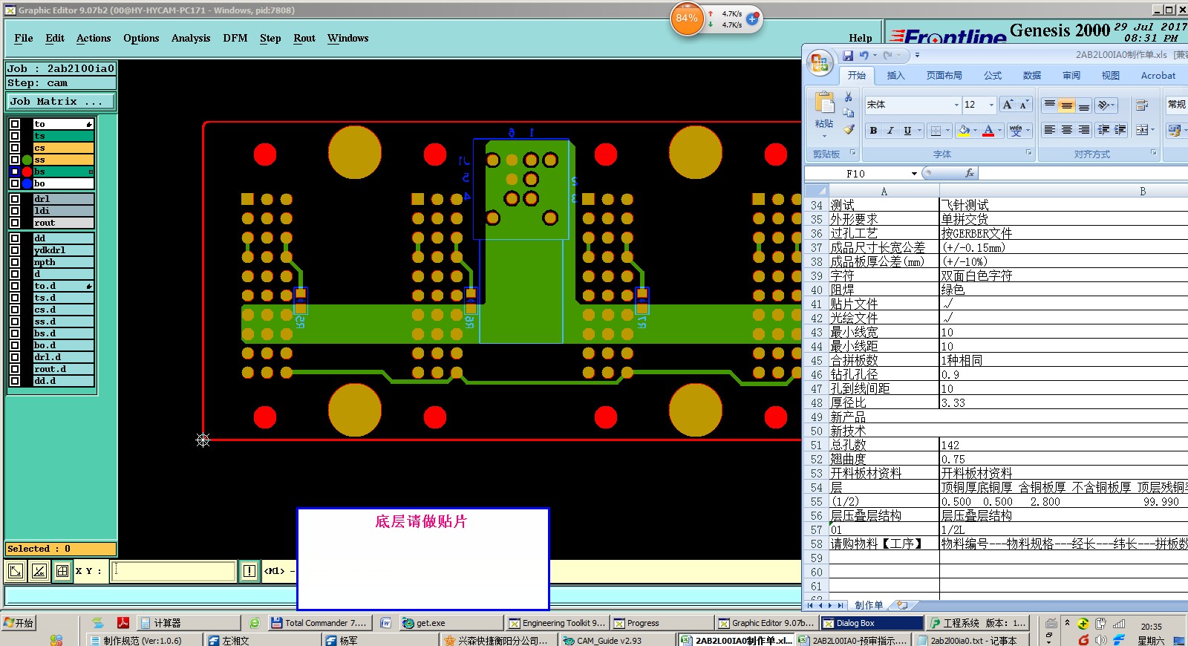Screen dimensions: 1188x646
Task: Align cell text right
Action: point(1083,130)
